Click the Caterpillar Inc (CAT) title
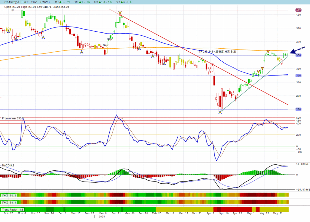The width and height of the screenshot is (310, 222). pyautogui.click(x=27, y=2)
